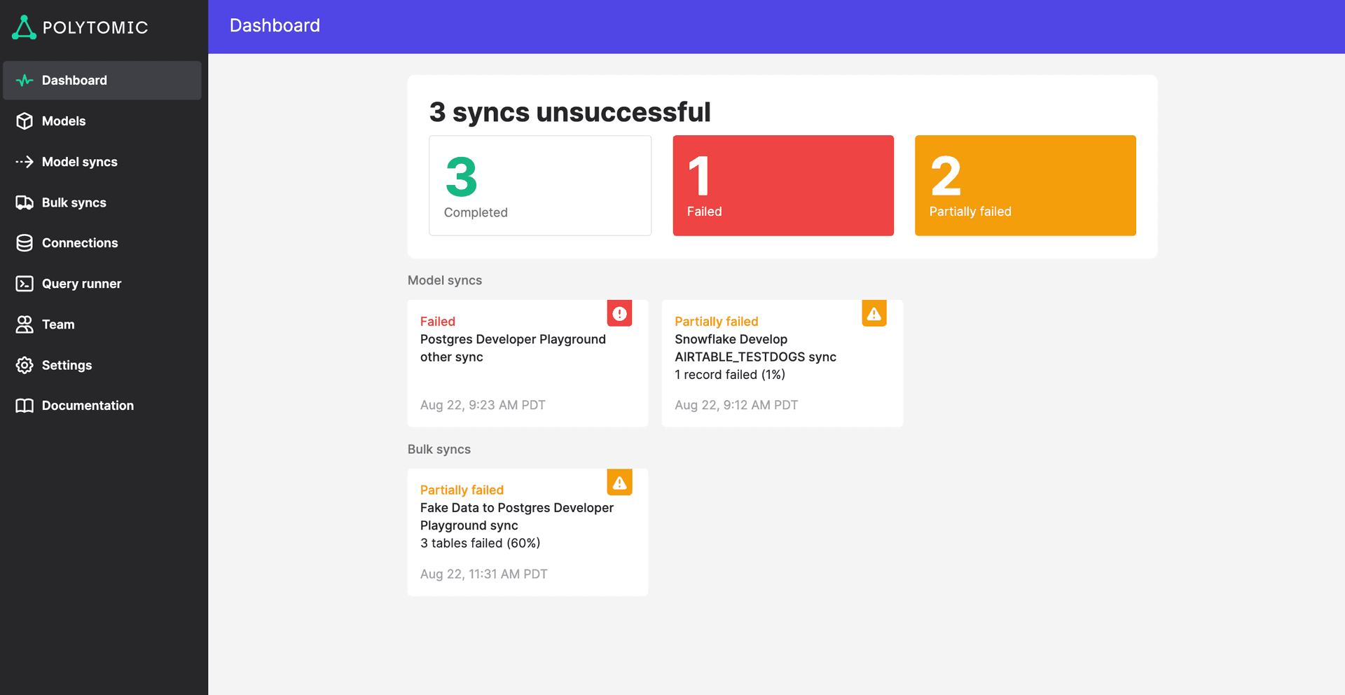The width and height of the screenshot is (1345, 695).
Task: Click the Model syncs arrow icon
Action: point(25,162)
